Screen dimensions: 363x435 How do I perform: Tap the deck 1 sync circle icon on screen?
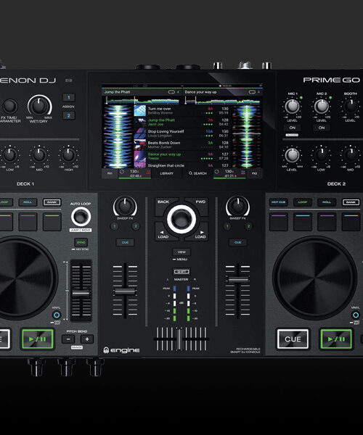(x=122, y=172)
